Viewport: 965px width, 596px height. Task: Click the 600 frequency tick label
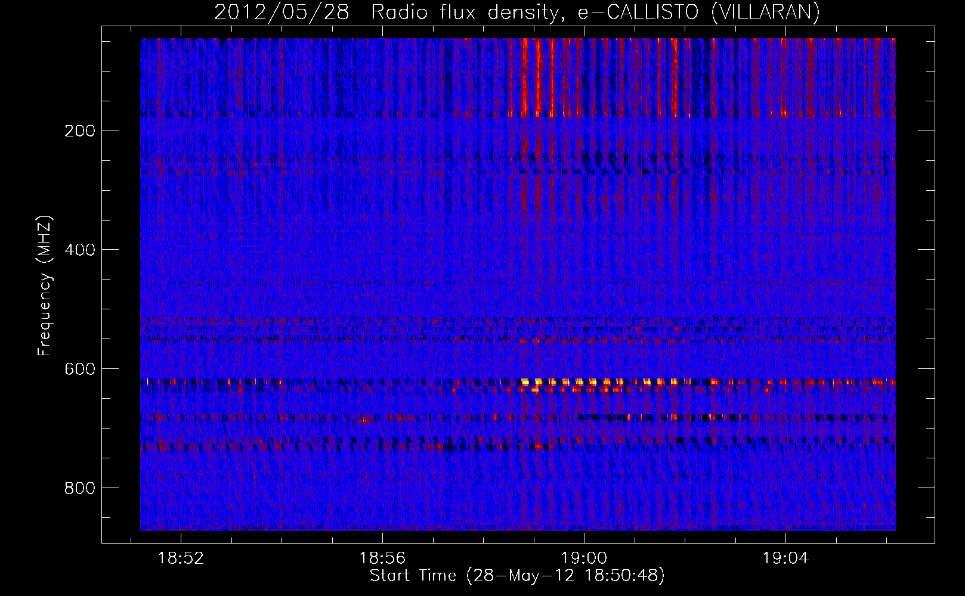(x=79, y=369)
